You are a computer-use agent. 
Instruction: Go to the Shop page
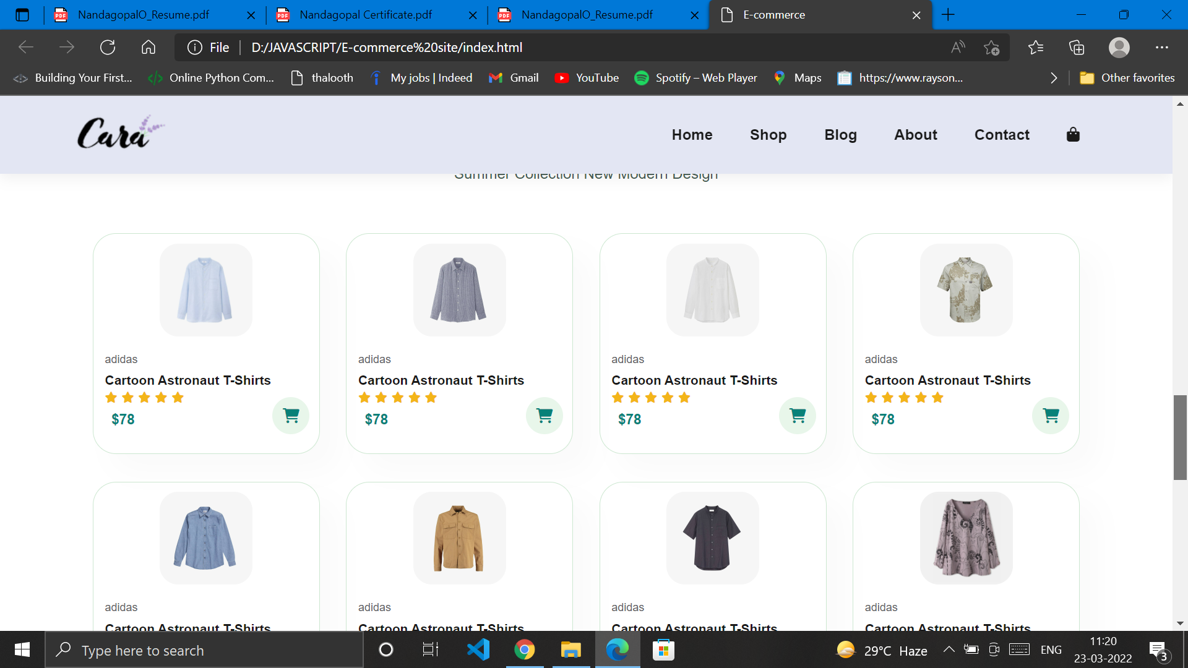point(768,134)
